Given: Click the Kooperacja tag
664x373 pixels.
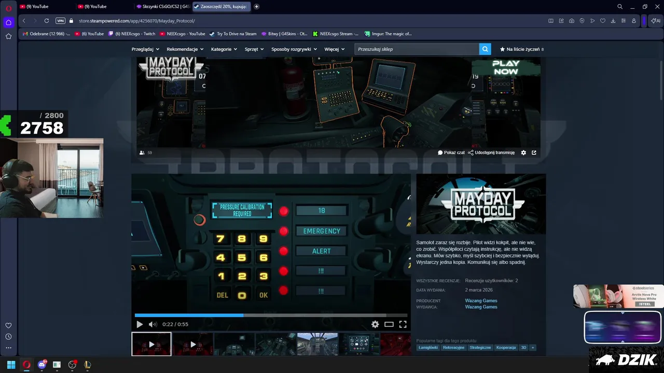Looking at the screenshot, I should 506,348.
